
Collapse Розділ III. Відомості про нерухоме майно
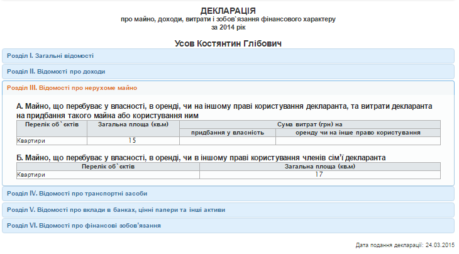click(x=228, y=88)
